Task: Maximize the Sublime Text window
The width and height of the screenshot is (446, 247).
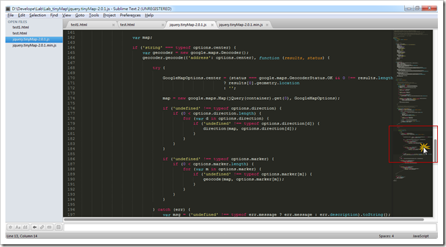Action: click(417, 8)
